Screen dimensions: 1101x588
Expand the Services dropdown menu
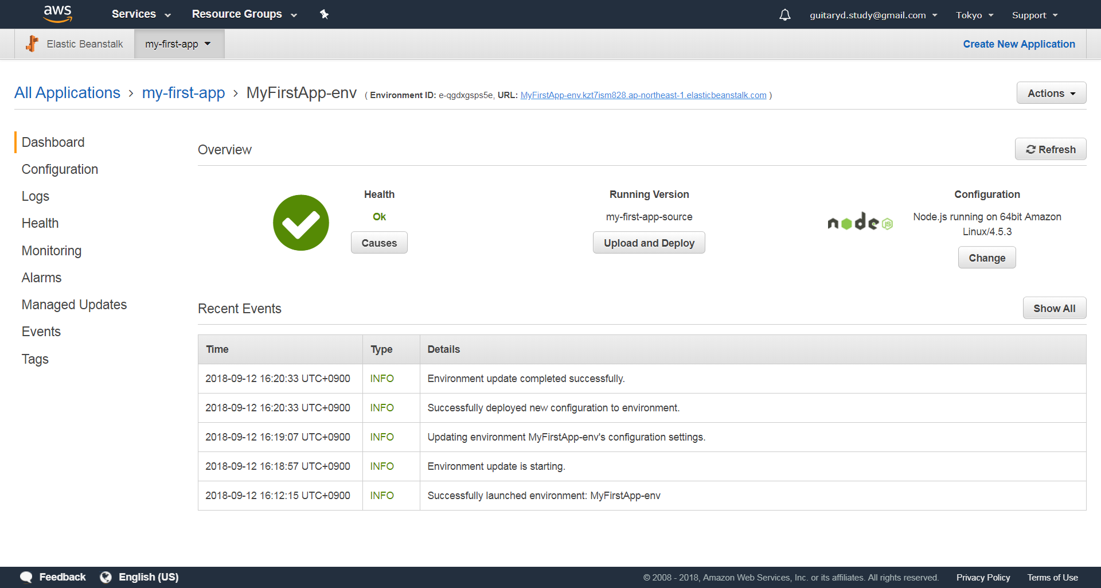tap(141, 14)
